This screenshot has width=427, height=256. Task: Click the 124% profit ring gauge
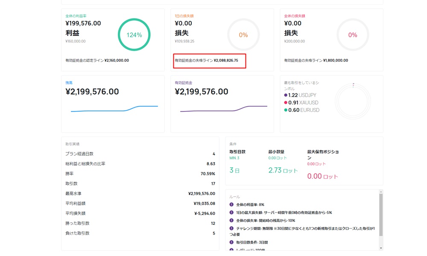coord(134,35)
